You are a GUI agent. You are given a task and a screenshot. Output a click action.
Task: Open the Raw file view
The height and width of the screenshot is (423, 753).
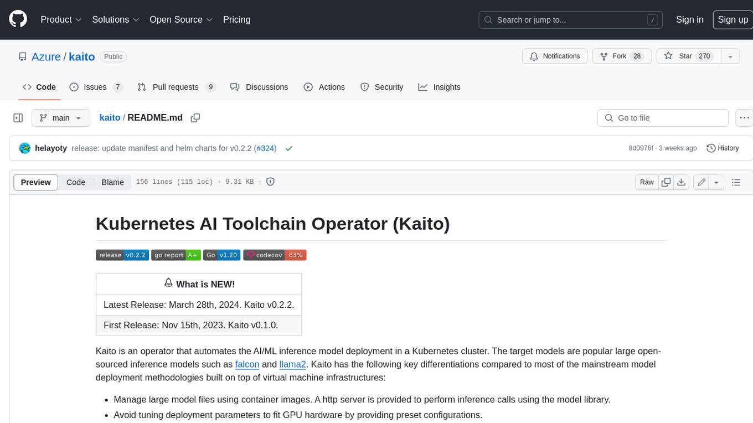coord(647,182)
